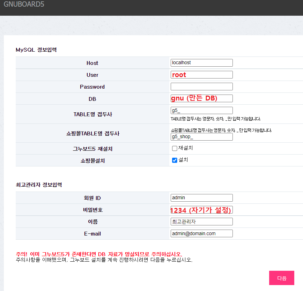Click the 최고관리자 정보입력 heading
Image resolution: width=303 pixels, height=291 pixels.
39,185
